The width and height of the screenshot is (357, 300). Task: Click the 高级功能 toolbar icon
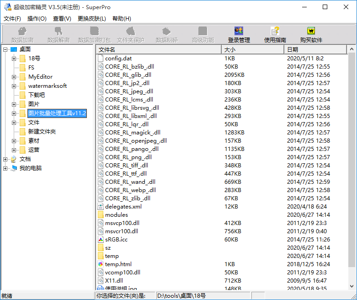[202, 31]
